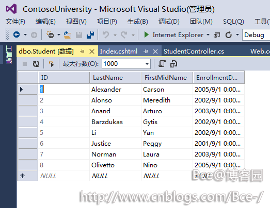The image size is (270, 208).
Task: Pin the Index.cshtml tab
Action: click(146, 51)
